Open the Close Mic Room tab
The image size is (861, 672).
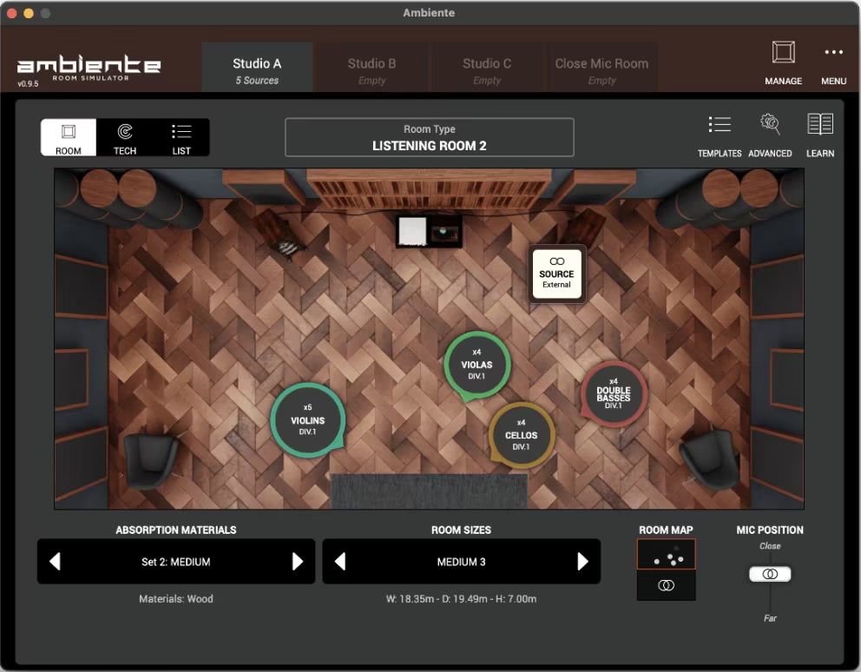pyautogui.click(x=601, y=69)
